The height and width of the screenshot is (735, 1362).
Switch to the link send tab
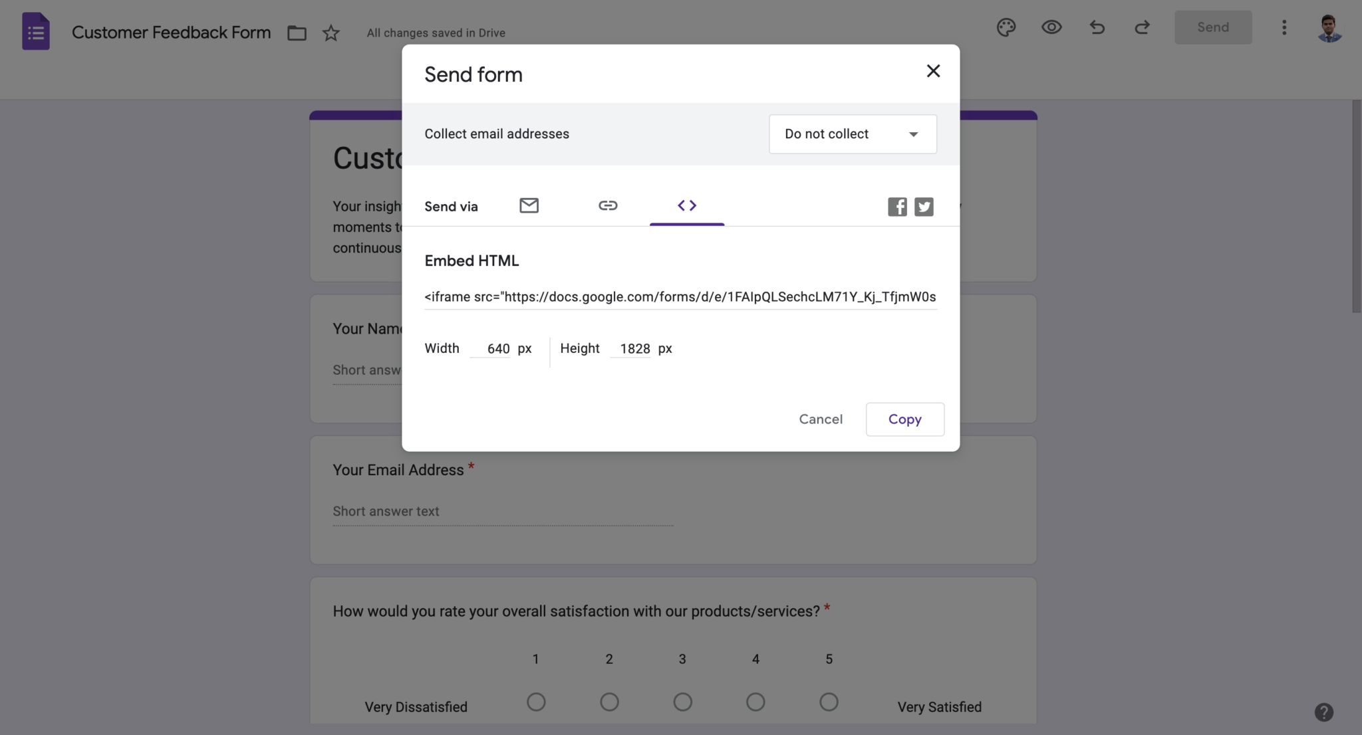pyautogui.click(x=607, y=205)
